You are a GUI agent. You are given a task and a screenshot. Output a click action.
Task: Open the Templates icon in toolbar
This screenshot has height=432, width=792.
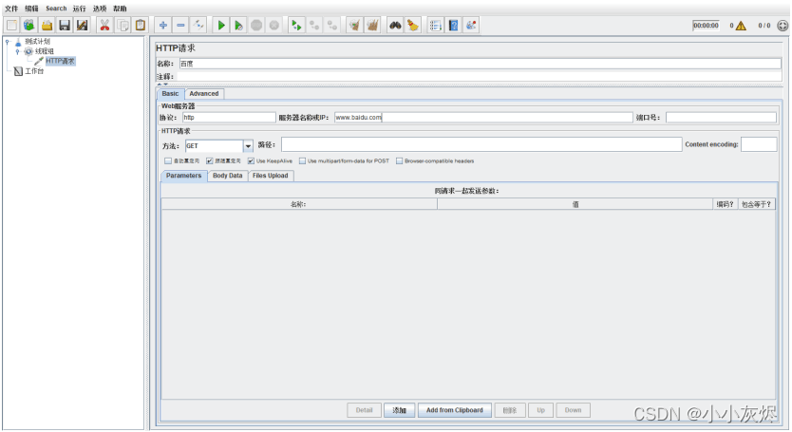click(29, 25)
